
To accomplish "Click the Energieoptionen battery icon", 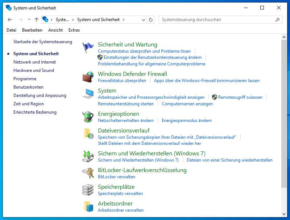I will 88,117.
